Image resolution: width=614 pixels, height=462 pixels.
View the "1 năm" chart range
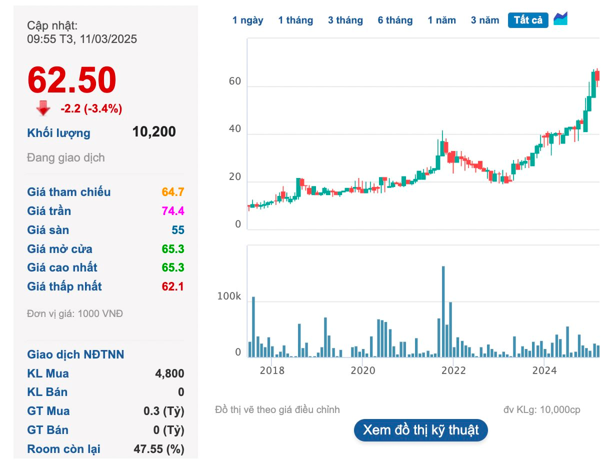click(x=441, y=20)
